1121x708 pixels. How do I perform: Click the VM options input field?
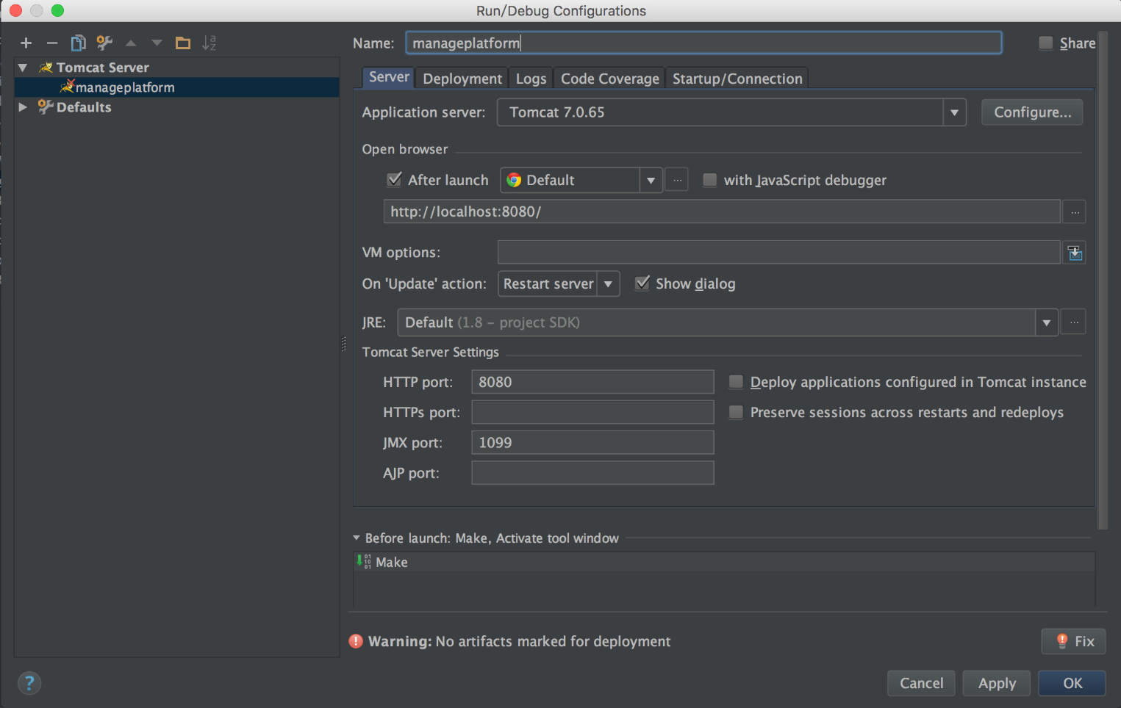click(x=778, y=252)
